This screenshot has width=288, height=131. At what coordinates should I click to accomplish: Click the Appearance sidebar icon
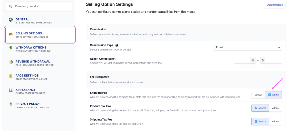[x=11, y=90]
